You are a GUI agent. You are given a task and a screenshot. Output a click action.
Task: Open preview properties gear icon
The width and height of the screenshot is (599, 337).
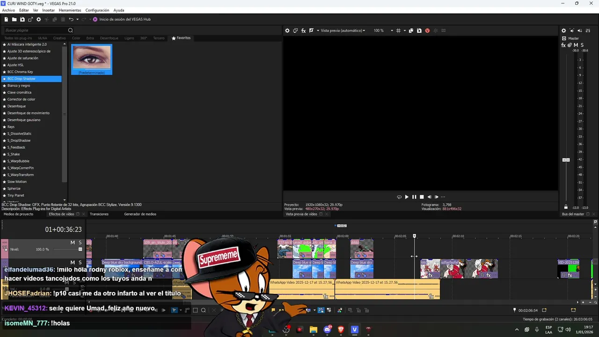tap(287, 30)
